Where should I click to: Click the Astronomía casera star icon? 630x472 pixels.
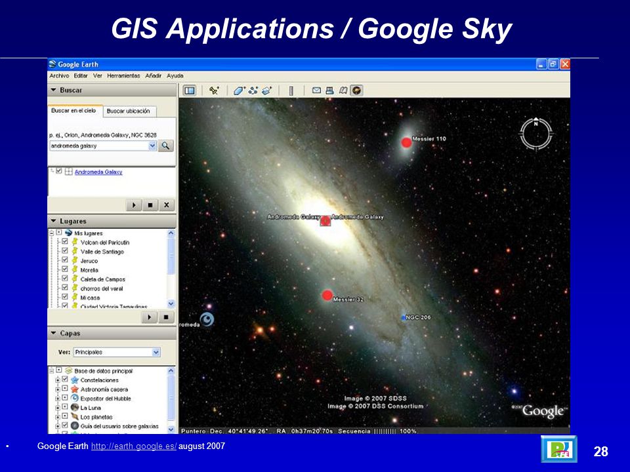(x=75, y=389)
